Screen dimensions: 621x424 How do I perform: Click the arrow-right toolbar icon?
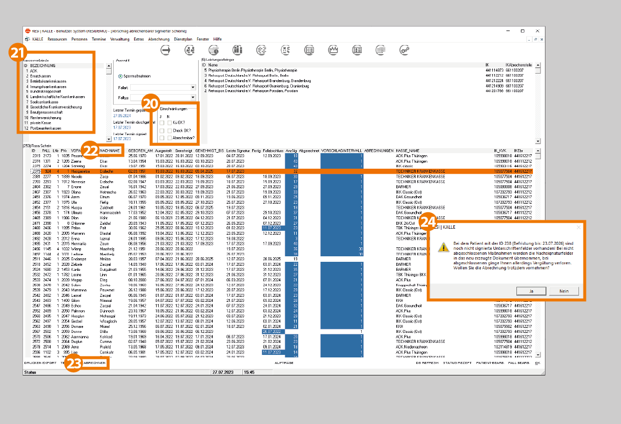[x=166, y=50]
